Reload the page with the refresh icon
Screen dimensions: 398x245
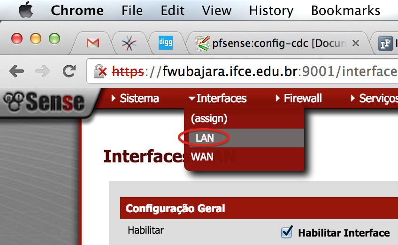tap(69, 71)
